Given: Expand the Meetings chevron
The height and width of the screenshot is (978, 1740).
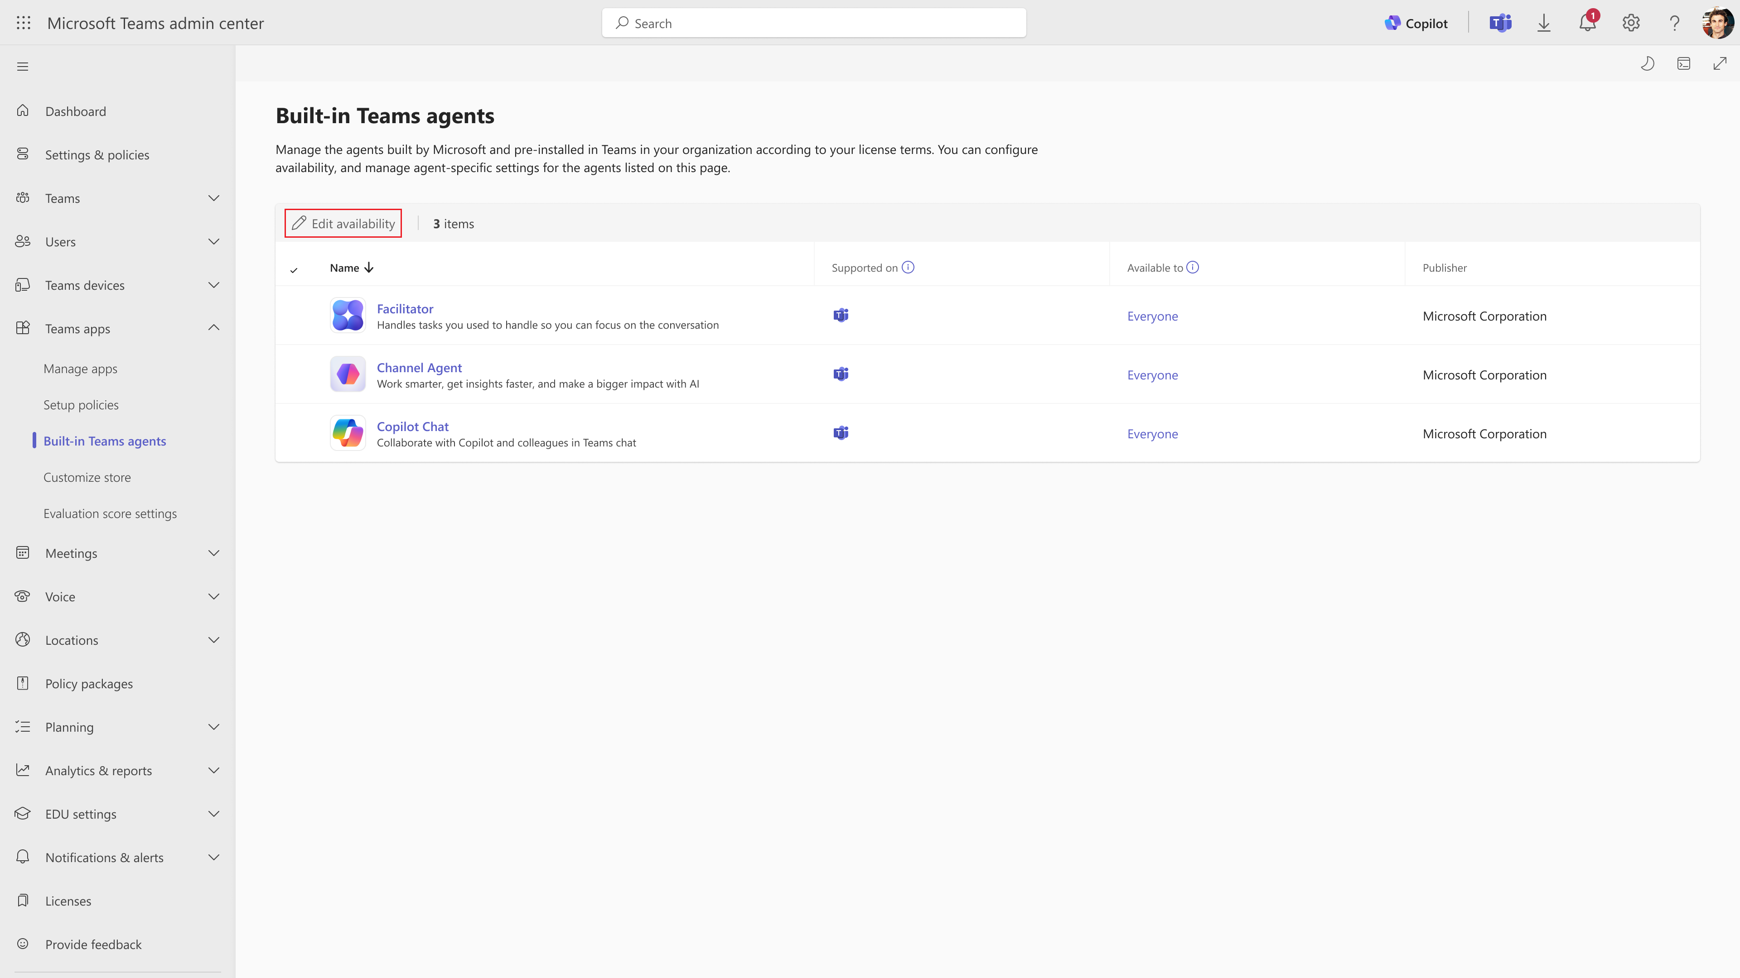Looking at the screenshot, I should pos(214,553).
